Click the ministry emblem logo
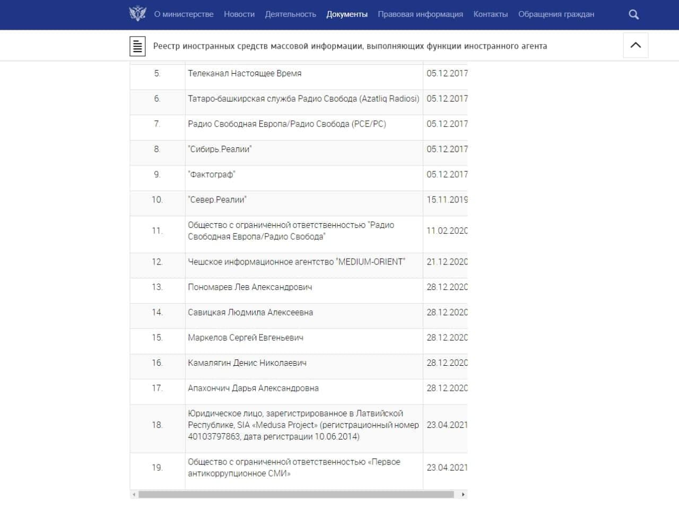The width and height of the screenshot is (679, 510). point(137,14)
